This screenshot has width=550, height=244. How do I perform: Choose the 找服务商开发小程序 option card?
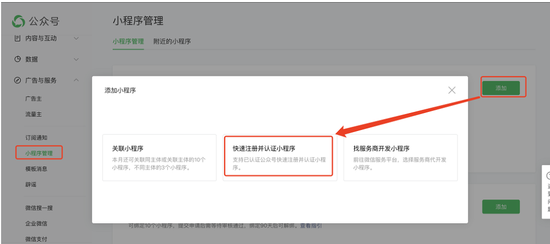click(401, 158)
